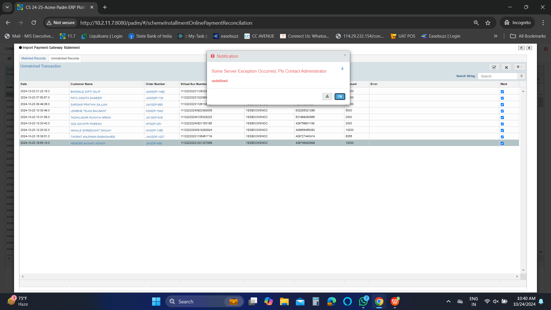Image resolution: width=551 pixels, height=310 pixels.
Task: Click the grid horizontal scrollbar left arrow
Action: 22,277
